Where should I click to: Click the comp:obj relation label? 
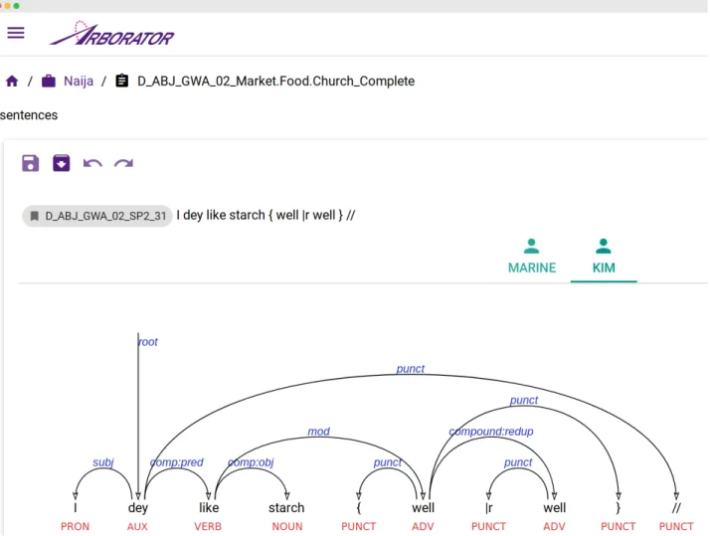tap(251, 462)
